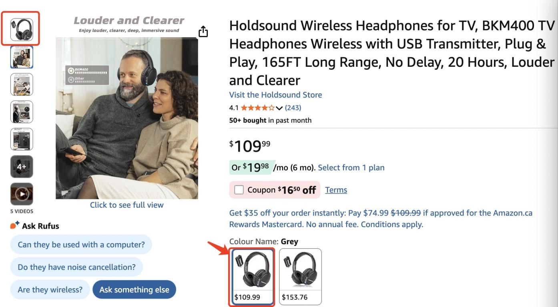Image resolution: width=558 pixels, height=307 pixels.
Task: Visit the Holdsound Store link
Action: (275, 95)
